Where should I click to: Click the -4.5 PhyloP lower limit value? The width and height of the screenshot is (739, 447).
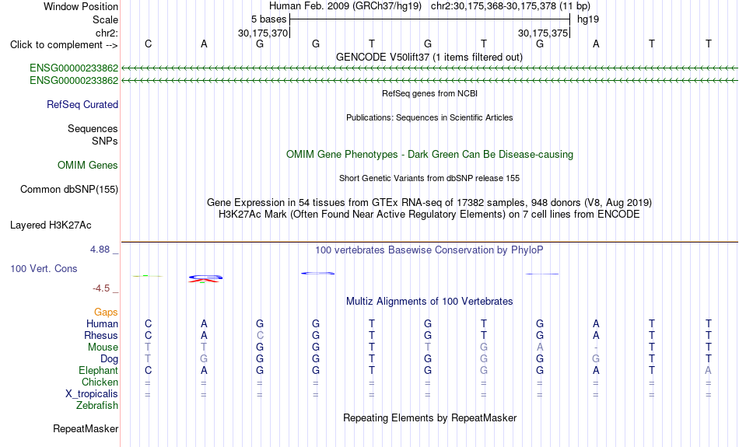(x=101, y=288)
